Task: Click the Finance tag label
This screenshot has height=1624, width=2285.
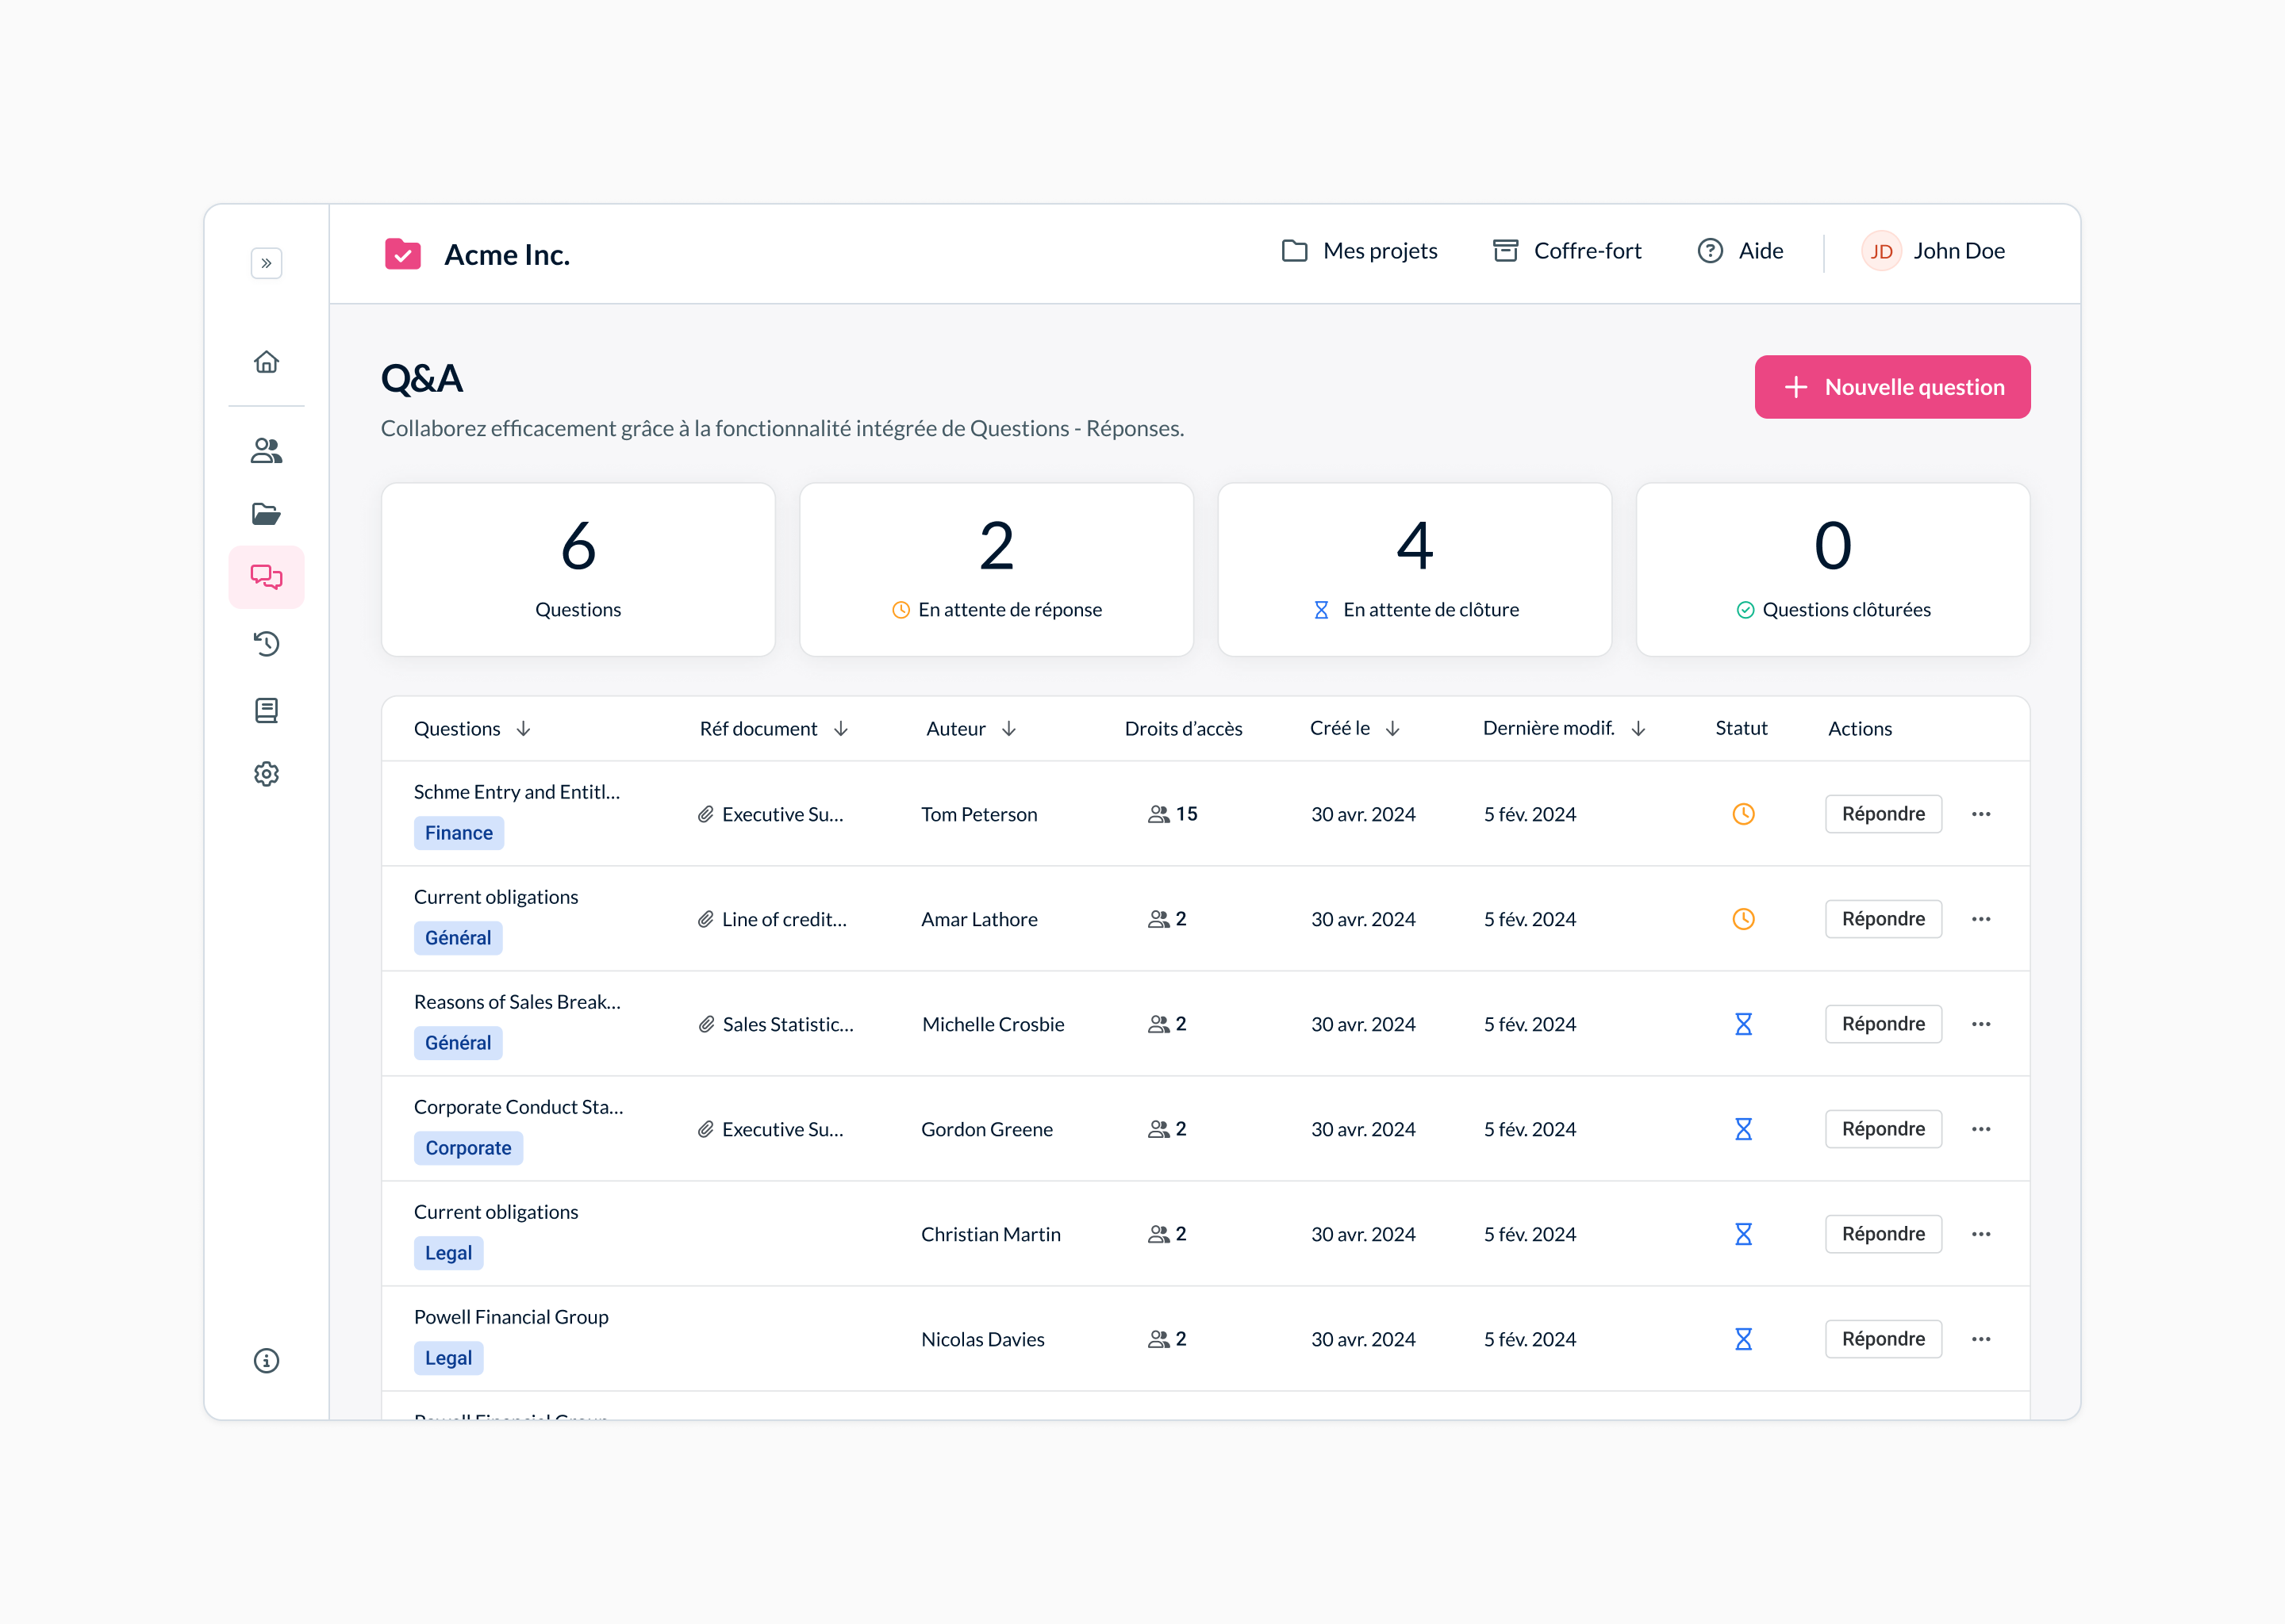Action: click(x=459, y=833)
